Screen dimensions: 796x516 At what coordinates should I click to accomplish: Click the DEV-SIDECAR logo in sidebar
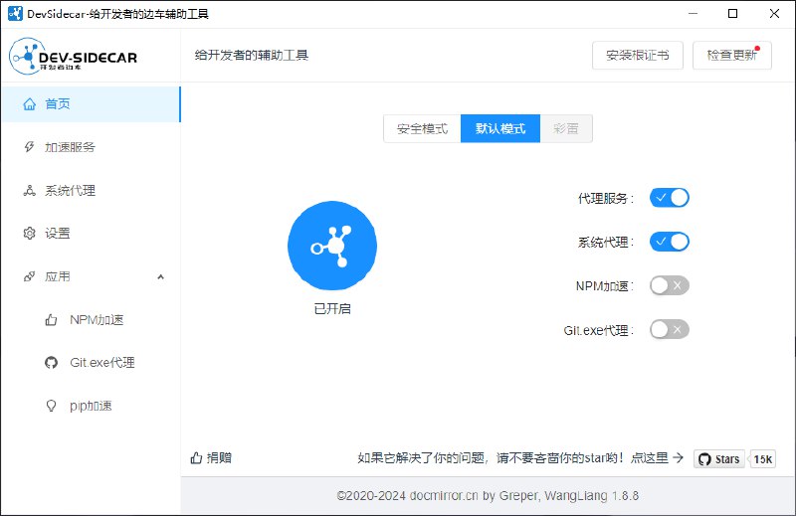(x=75, y=57)
